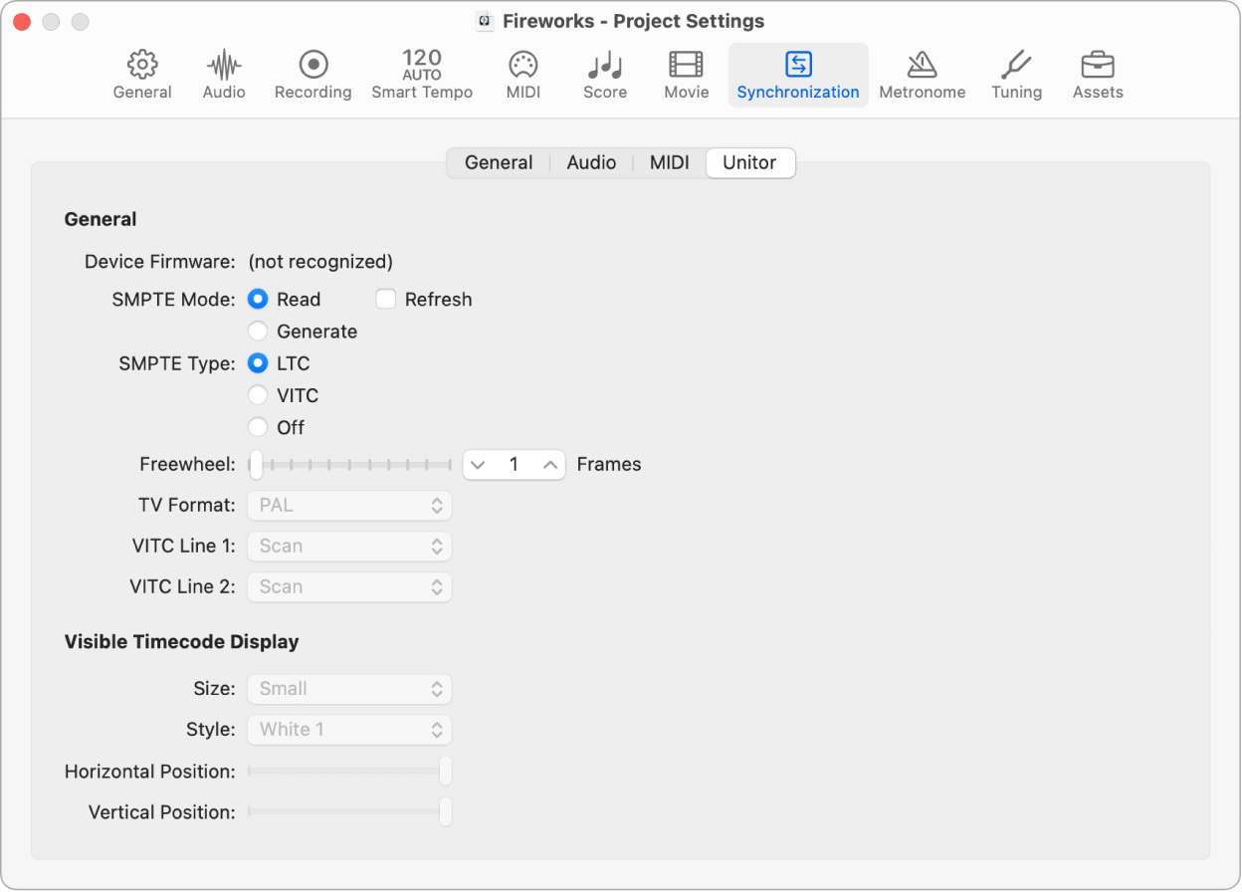Open the Movie settings icon
Screen dimensions: 1242x892
click(x=686, y=72)
